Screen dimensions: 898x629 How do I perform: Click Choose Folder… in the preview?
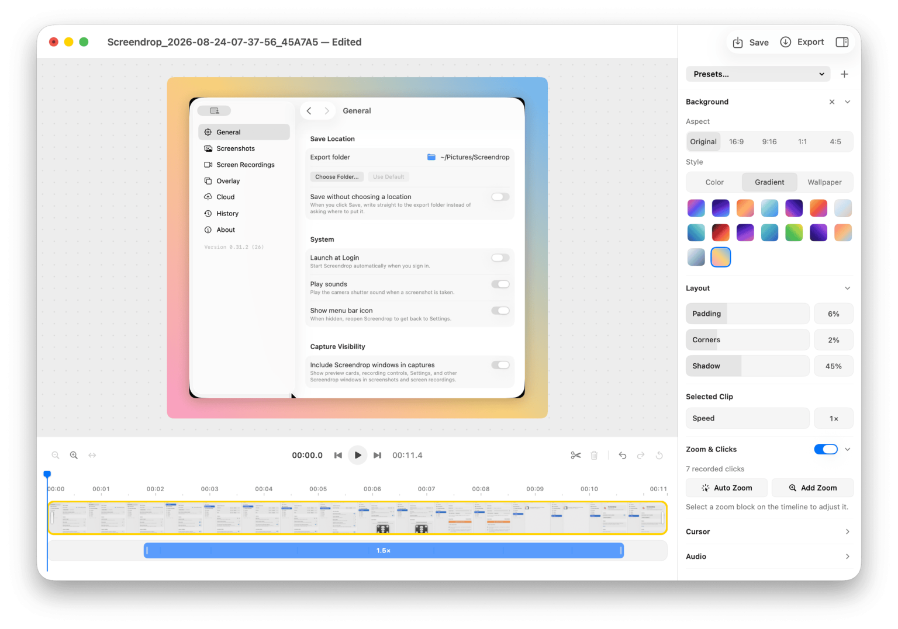(x=337, y=176)
